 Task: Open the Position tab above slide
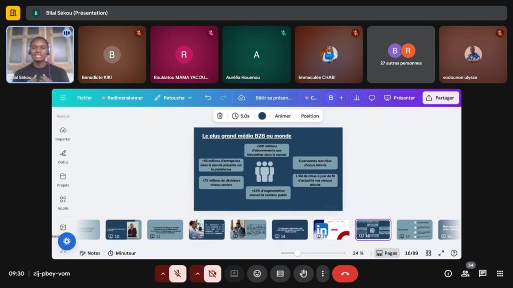[x=310, y=116]
